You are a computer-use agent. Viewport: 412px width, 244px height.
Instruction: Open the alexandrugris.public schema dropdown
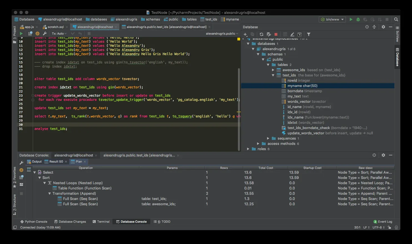pyautogui.click(x=222, y=34)
